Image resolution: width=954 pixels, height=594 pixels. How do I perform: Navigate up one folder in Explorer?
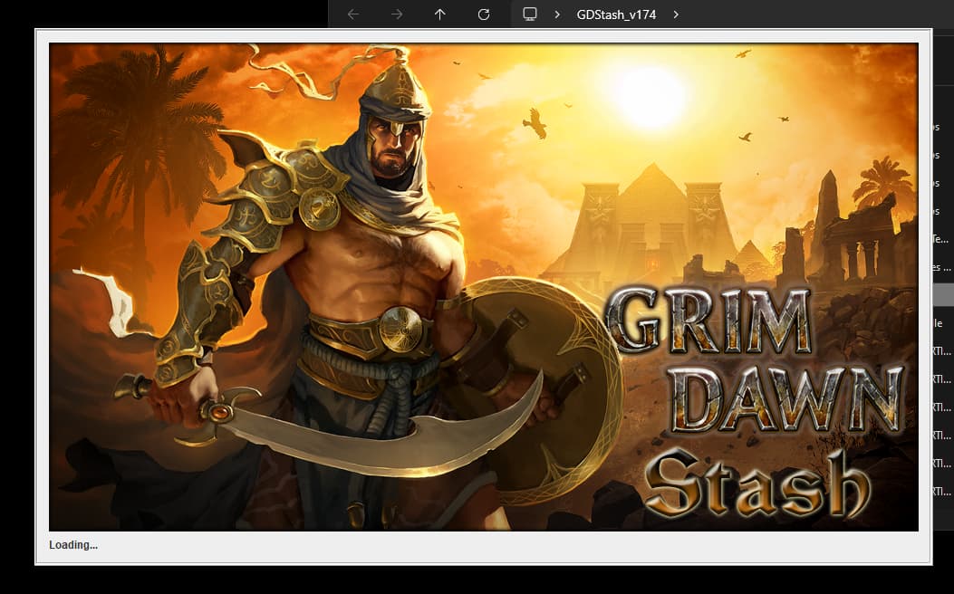point(440,14)
